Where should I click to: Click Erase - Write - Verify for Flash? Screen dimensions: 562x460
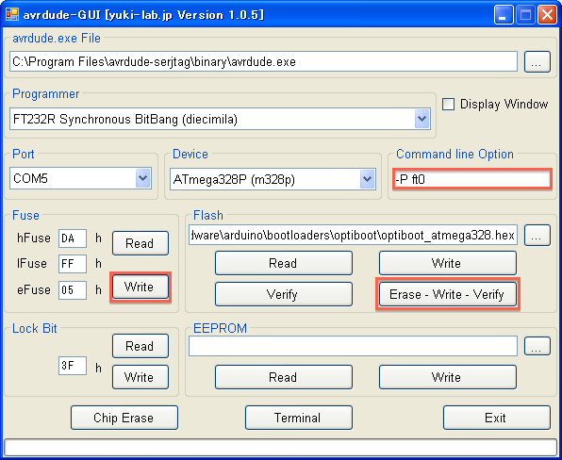[447, 294]
